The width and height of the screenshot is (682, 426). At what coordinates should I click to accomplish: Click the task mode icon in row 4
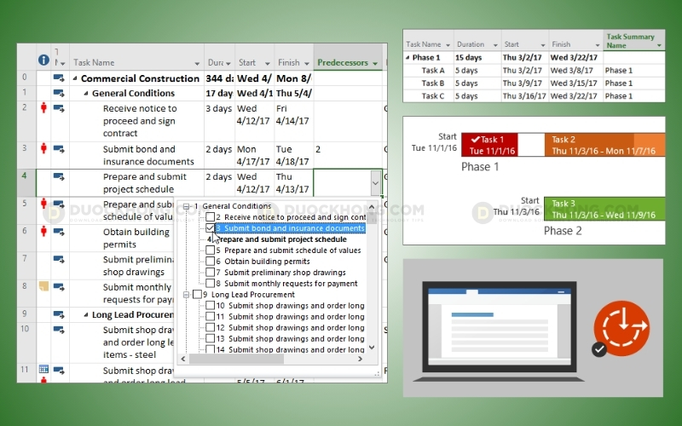pos(59,177)
